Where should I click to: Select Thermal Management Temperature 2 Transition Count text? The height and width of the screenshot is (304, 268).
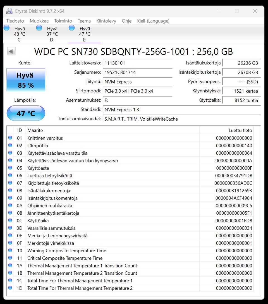coord(82,273)
